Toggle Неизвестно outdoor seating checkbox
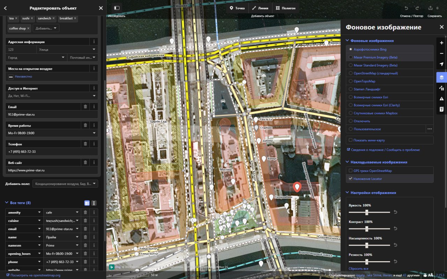Image resolution: width=447 pixels, height=279 pixels. click(x=11, y=76)
